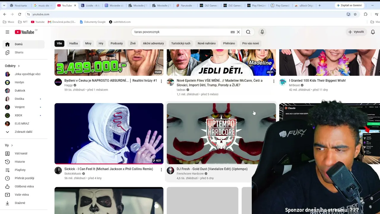Open Váš kanál
Screen dimensions: 380x214
pyautogui.click(x=24, y=154)
